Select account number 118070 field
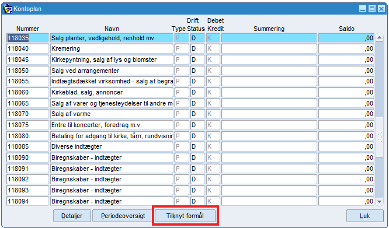This screenshot has width=389, height=228. pyautogui.click(x=27, y=114)
